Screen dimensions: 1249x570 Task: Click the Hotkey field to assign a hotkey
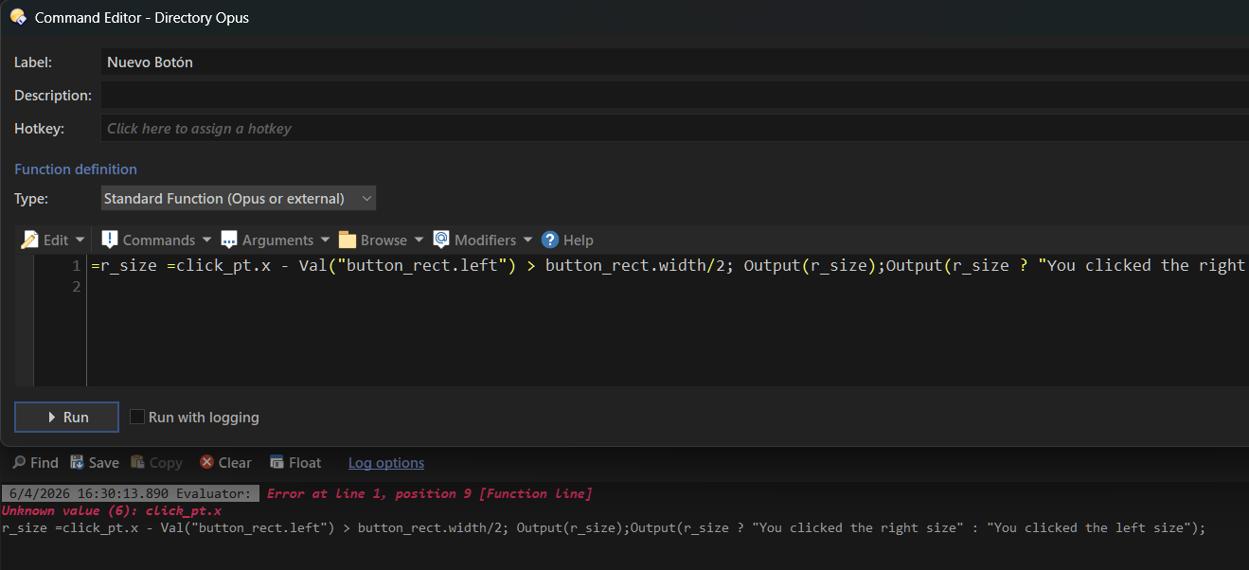[663, 128]
